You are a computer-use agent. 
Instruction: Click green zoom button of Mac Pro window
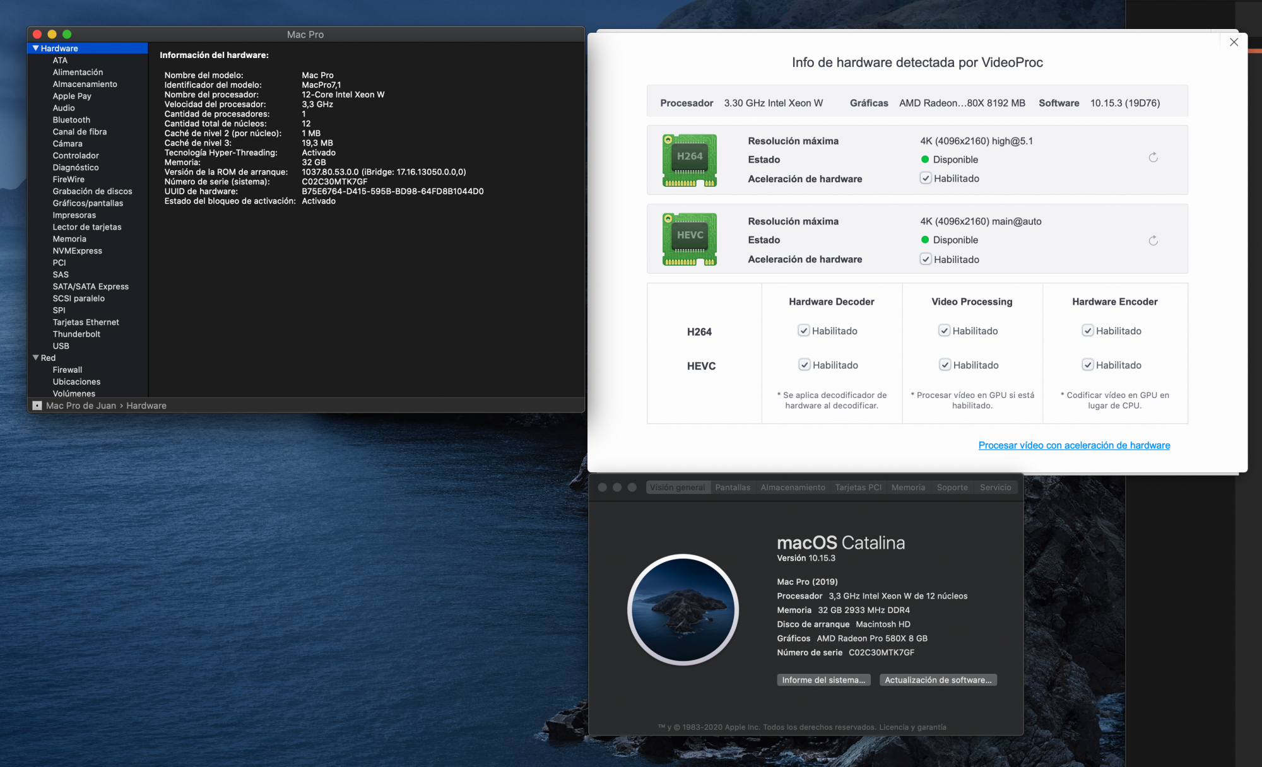coord(67,34)
